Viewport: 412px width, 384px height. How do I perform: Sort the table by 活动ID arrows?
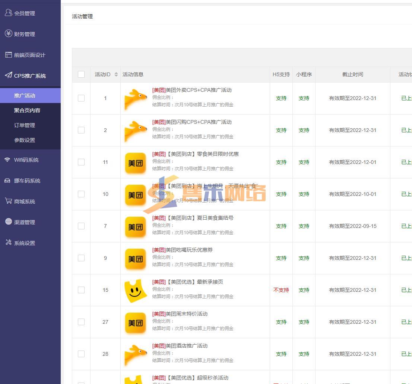click(116, 74)
